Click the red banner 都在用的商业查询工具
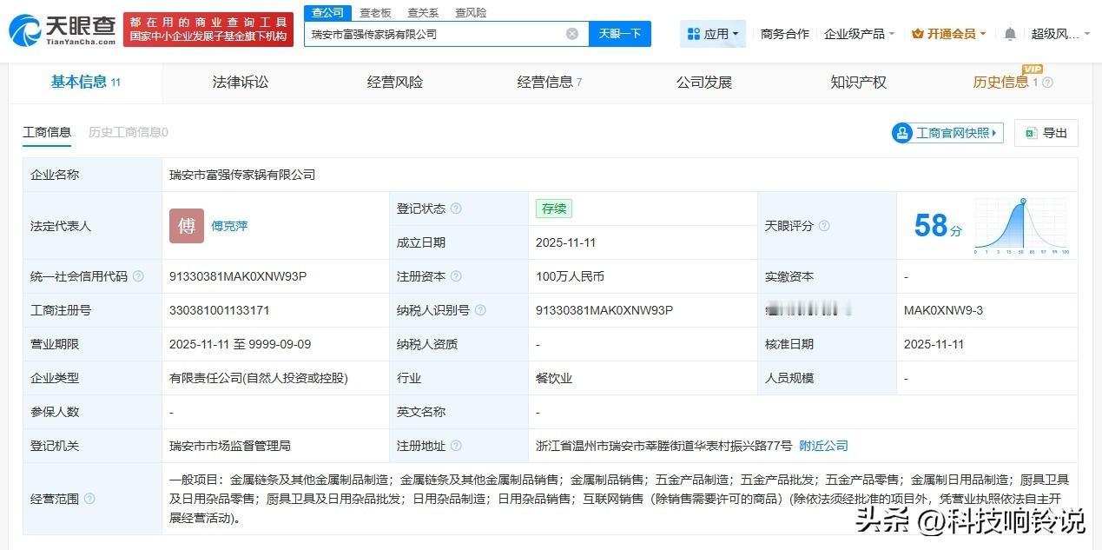The image size is (1102, 550). [208, 29]
